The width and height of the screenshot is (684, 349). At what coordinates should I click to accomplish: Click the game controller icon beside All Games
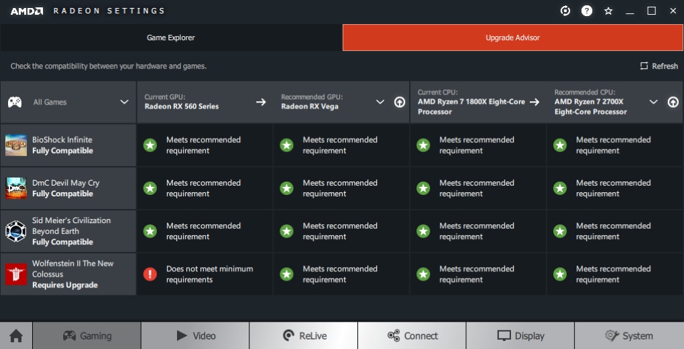pos(15,102)
